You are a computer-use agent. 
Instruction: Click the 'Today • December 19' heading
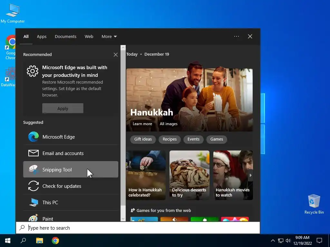pos(148,54)
